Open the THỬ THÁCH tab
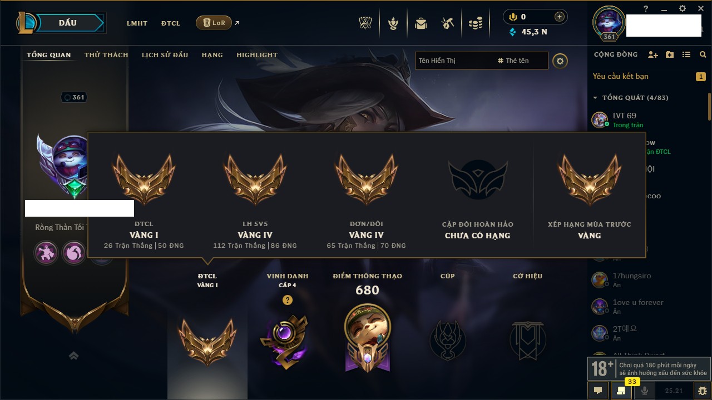This screenshot has height=400, width=712. [x=106, y=55]
